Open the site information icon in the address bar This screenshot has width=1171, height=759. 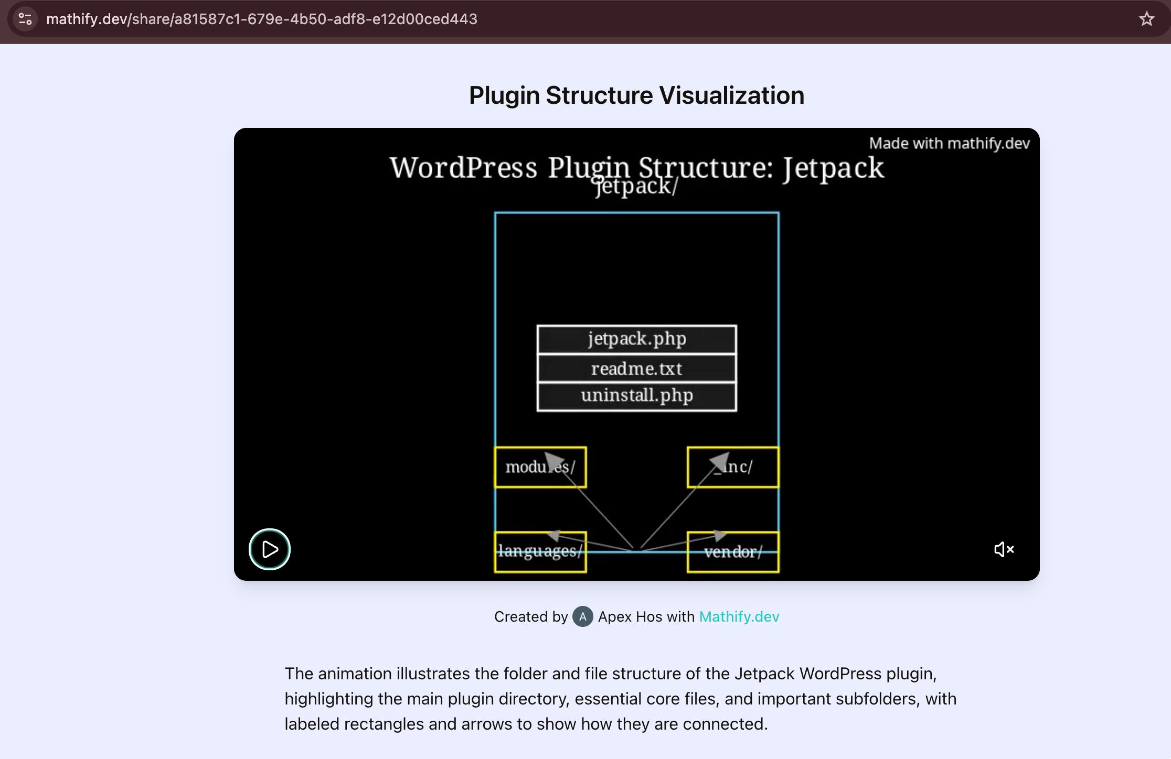(25, 19)
